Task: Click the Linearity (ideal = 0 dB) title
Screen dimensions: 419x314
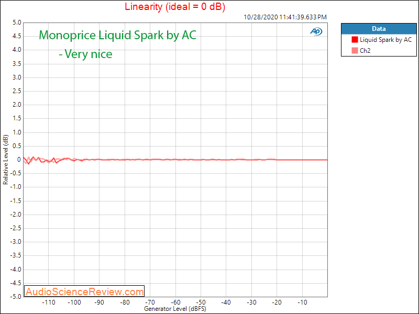Action: (x=175, y=6)
